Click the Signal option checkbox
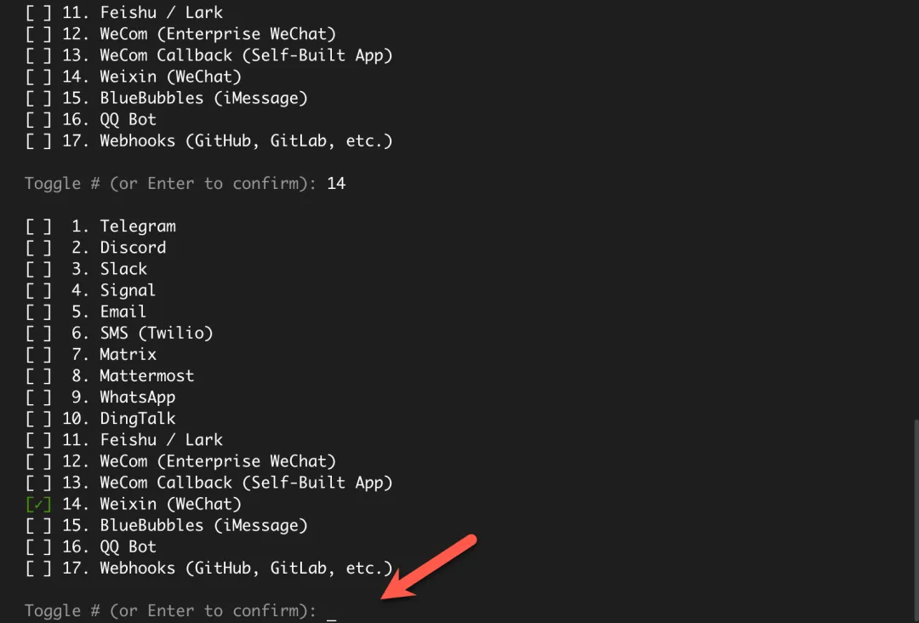This screenshot has height=623, width=919. (x=38, y=290)
